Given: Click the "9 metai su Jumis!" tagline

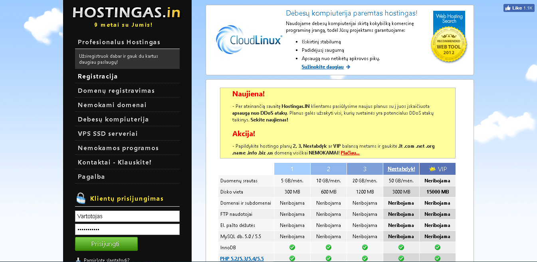Looking at the screenshot, I should click(x=123, y=25).
